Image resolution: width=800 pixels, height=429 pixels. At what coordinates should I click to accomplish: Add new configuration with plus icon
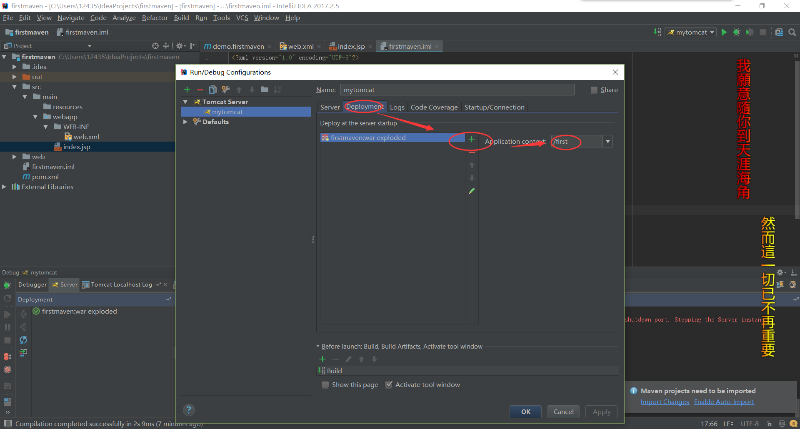click(x=187, y=90)
